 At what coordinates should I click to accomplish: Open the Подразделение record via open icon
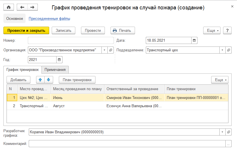[x=228, y=50]
